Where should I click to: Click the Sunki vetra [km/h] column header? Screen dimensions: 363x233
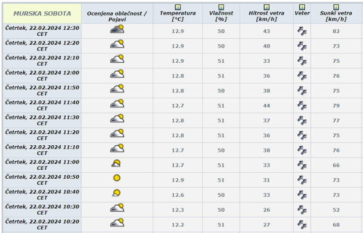pyautogui.click(x=336, y=16)
